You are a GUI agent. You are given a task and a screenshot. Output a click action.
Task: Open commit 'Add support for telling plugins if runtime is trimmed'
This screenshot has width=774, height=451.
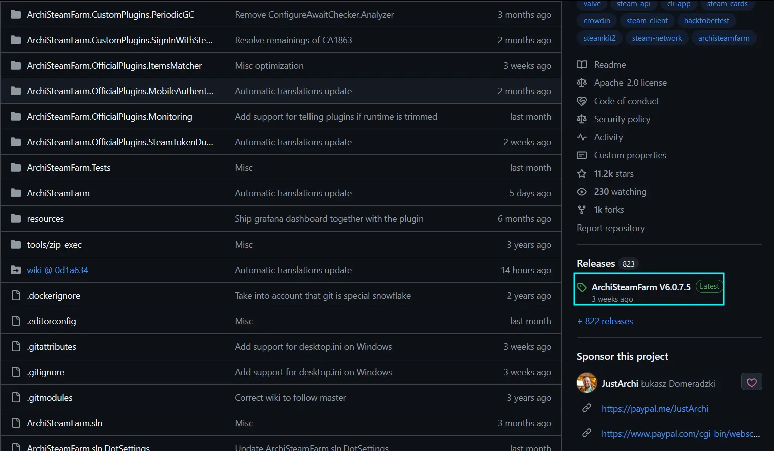click(x=336, y=117)
